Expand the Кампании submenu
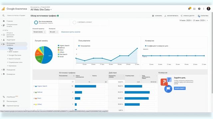 point(7,66)
